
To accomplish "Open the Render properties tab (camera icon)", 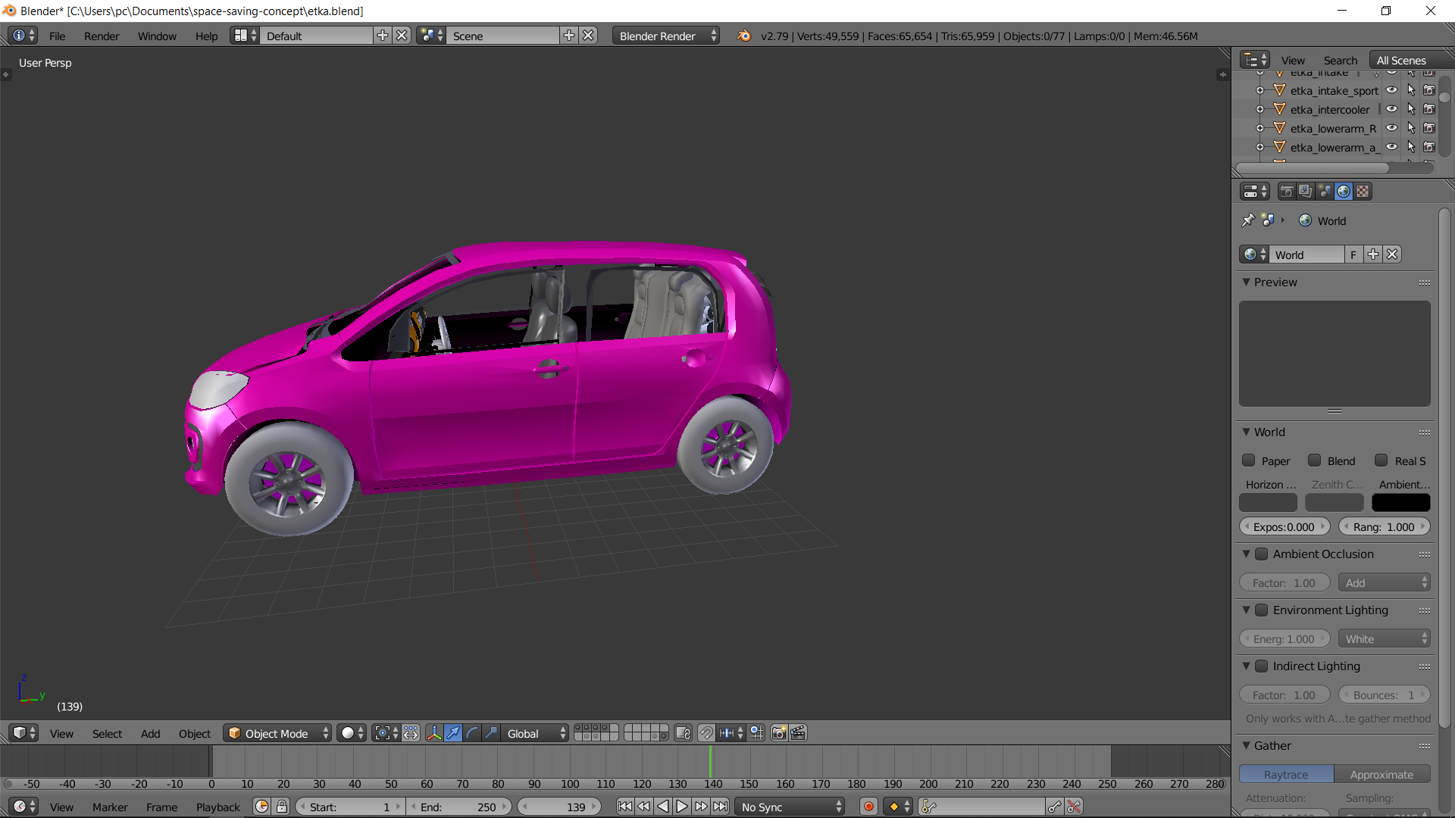I will (1286, 192).
